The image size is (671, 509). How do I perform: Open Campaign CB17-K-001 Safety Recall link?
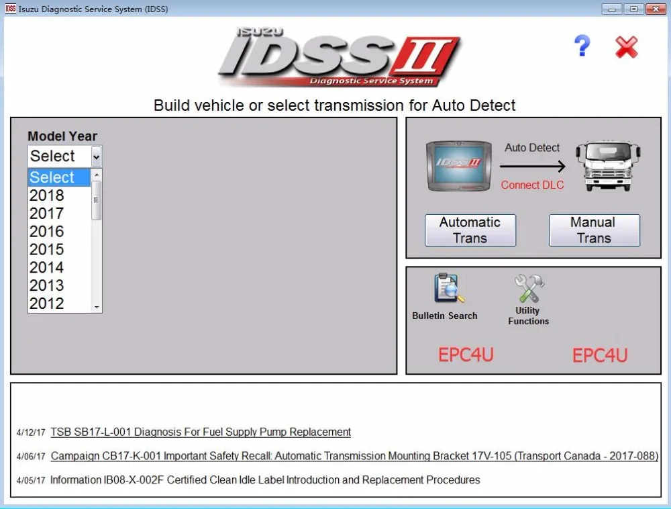[354, 456]
